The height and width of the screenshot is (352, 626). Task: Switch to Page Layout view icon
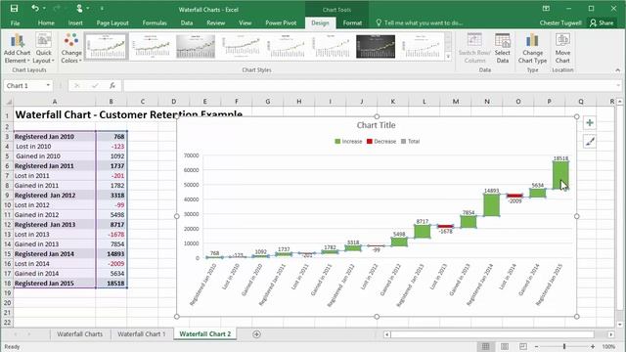click(x=505, y=346)
